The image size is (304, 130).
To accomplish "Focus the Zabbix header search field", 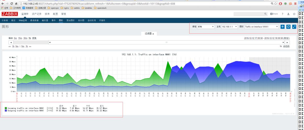I will tap(249, 14).
